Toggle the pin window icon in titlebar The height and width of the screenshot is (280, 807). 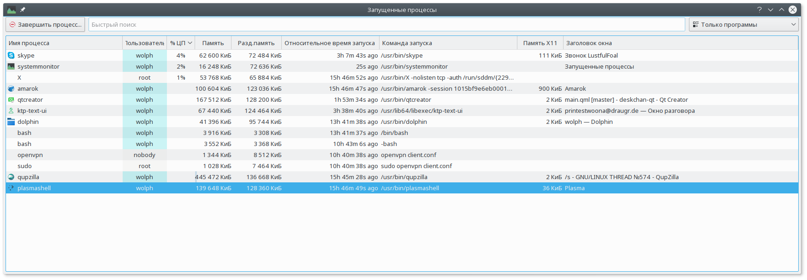[23, 10]
